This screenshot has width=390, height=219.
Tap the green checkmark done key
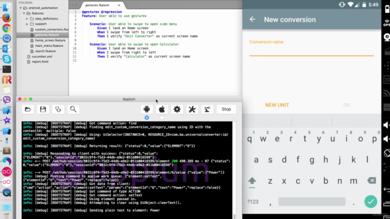(371, 201)
